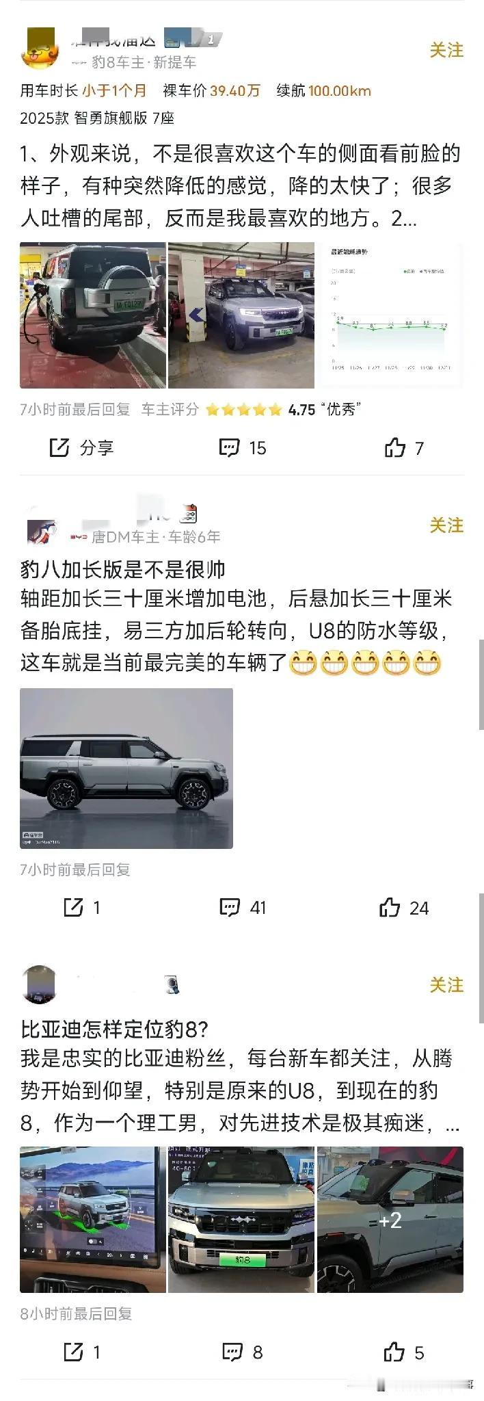Follow the 唐DM车主 author with 关注

pyautogui.click(x=446, y=525)
